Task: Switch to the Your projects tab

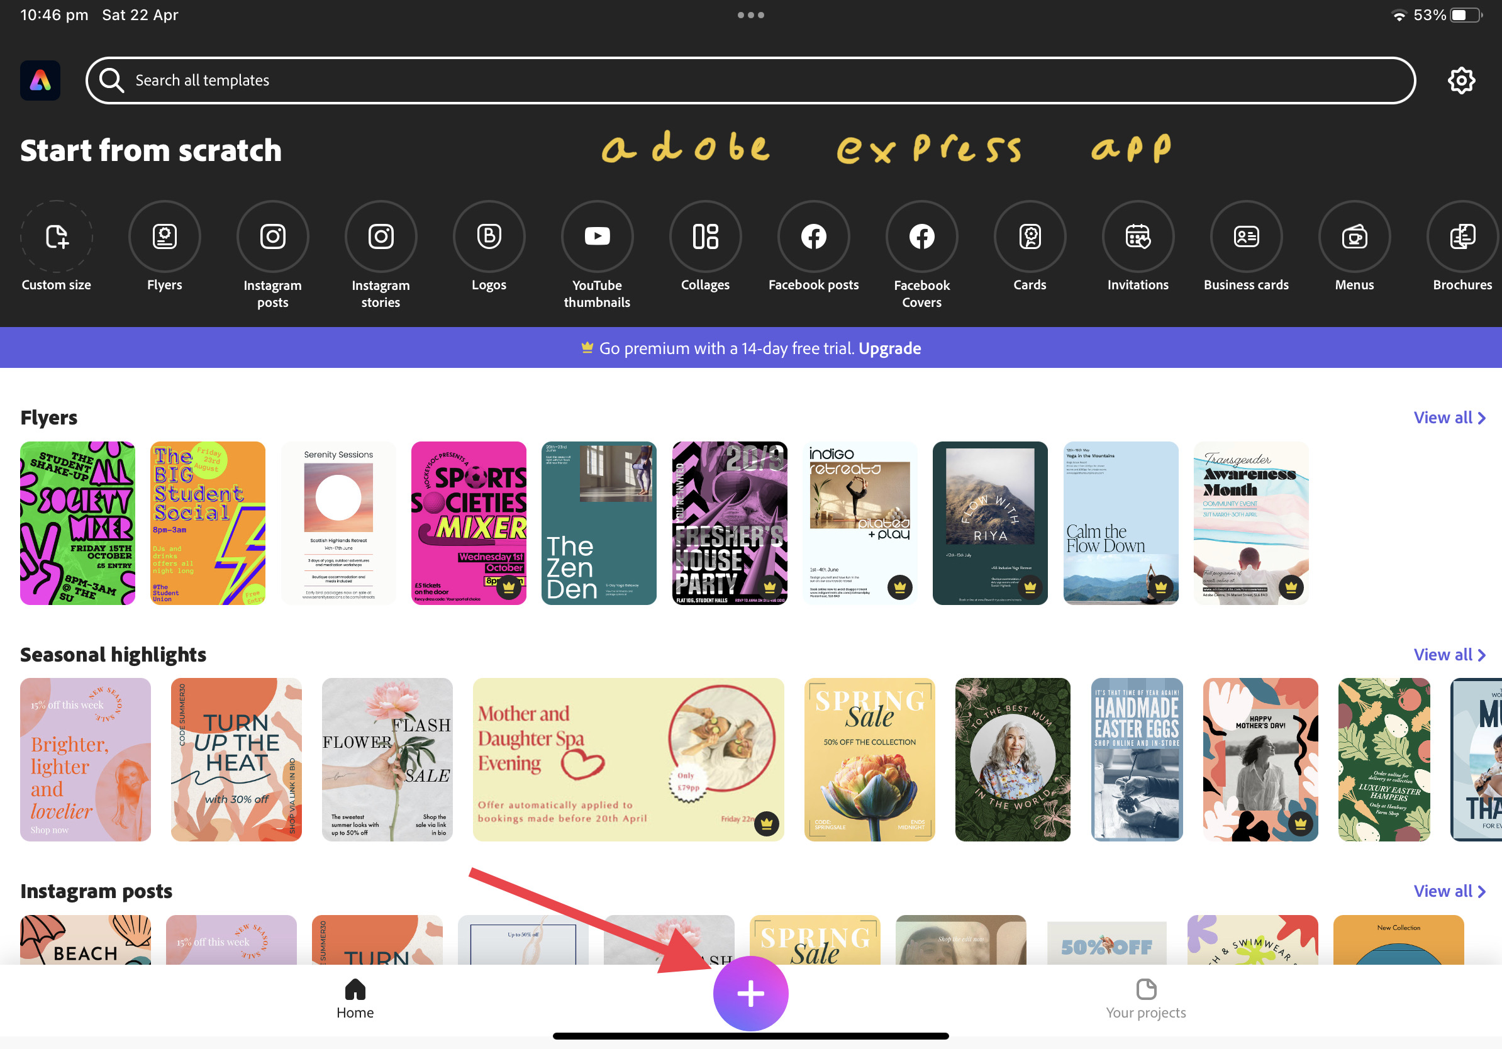Action: pos(1145,999)
